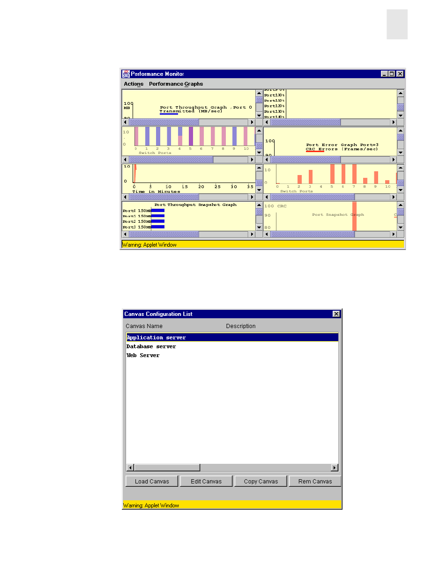This screenshot has width=447, height=578.
Task: Close the Performance Monitor window
Action: point(400,74)
